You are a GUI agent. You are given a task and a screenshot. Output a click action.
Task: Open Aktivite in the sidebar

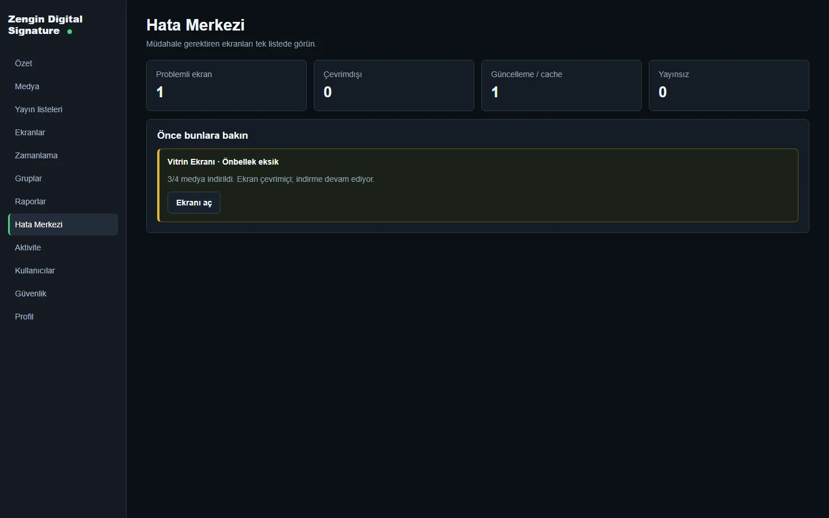click(x=63, y=247)
